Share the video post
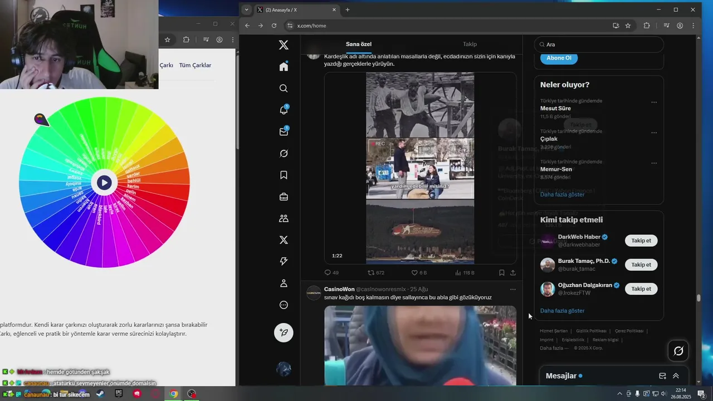Image resolution: width=713 pixels, height=401 pixels. (x=513, y=272)
